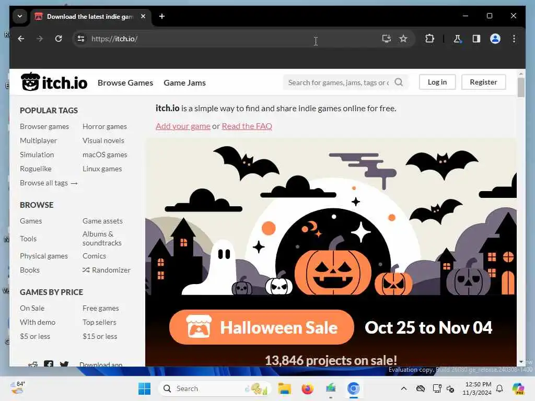Click Browse all tags link
Image resolution: width=535 pixels, height=401 pixels.
(49, 183)
